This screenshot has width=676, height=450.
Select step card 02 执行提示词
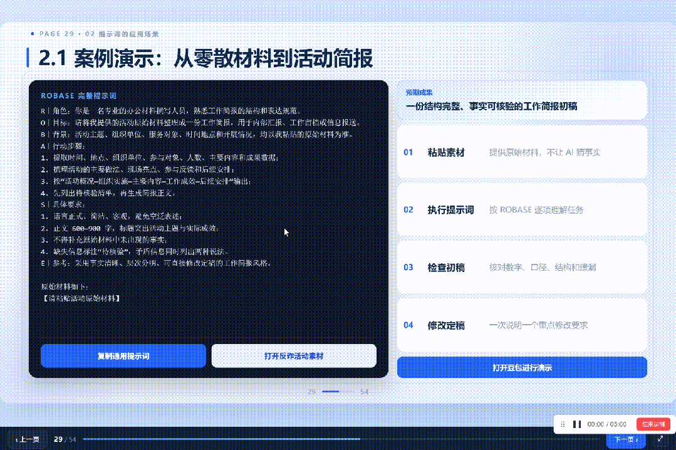pos(522,210)
